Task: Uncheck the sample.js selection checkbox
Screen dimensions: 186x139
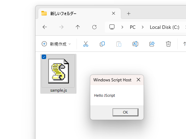Action: tap(44, 57)
